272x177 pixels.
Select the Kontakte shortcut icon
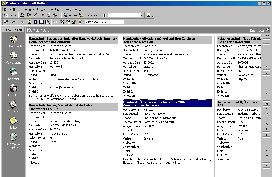[x=13, y=90]
